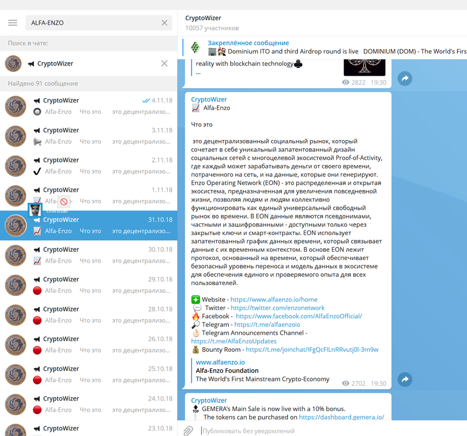Screen dimensions: 467x436
Task: Open search result dated 26.10.18
Action: pyautogui.click(x=89, y=345)
